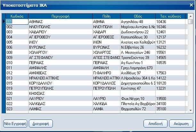The height and width of the screenshot is (132, 196).
Task: Cancel with the Ακύρωση button
Action: (x=181, y=124)
